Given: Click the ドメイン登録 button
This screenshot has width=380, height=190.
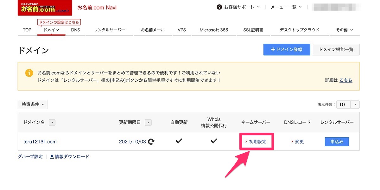Looking at the screenshot, I should pos(287,49).
